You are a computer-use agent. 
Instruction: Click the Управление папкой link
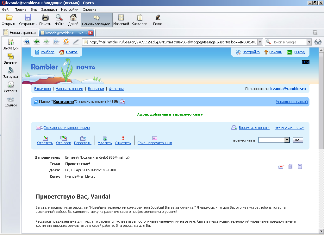pyautogui.click(x=292, y=102)
